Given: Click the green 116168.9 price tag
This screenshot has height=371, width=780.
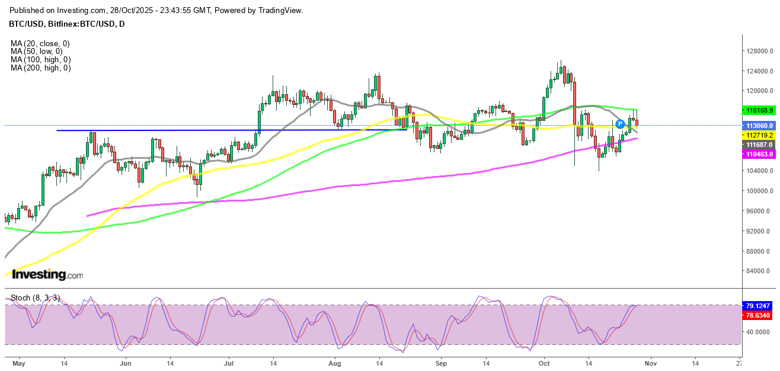Looking at the screenshot, I should coord(760,110).
